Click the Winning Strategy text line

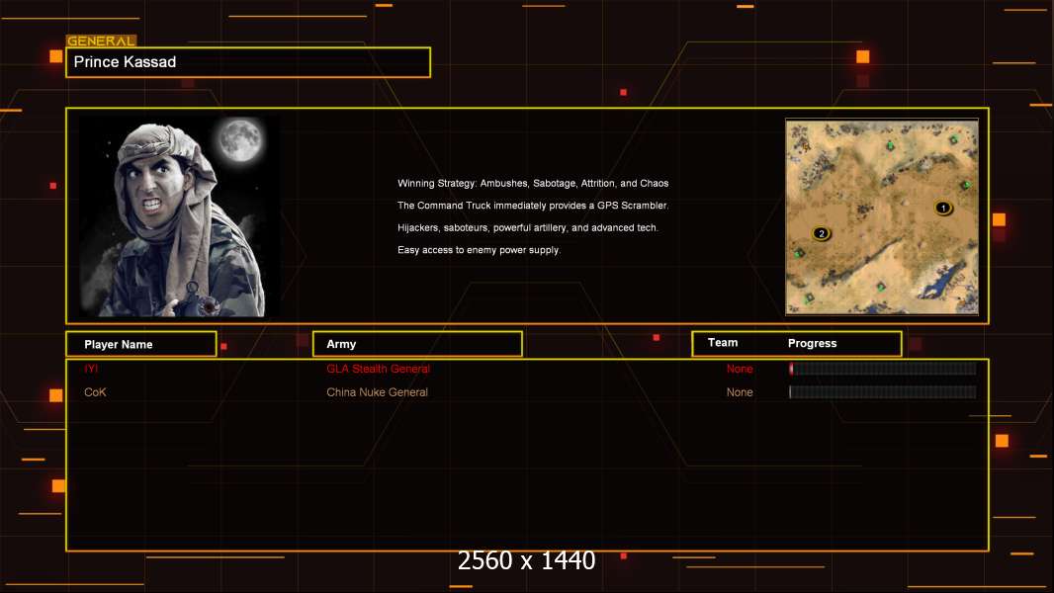click(533, 184)
